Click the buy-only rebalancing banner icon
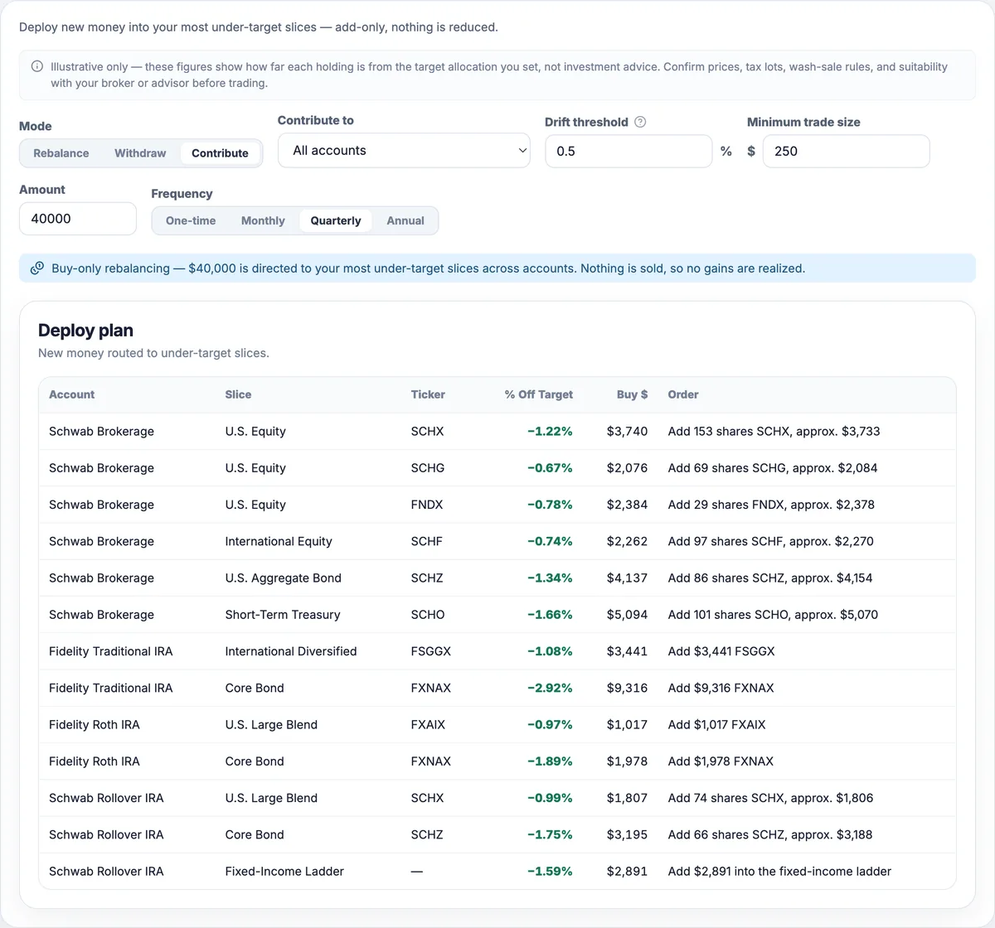The height and width of the screenshot is (928, 995). [37, 268]
